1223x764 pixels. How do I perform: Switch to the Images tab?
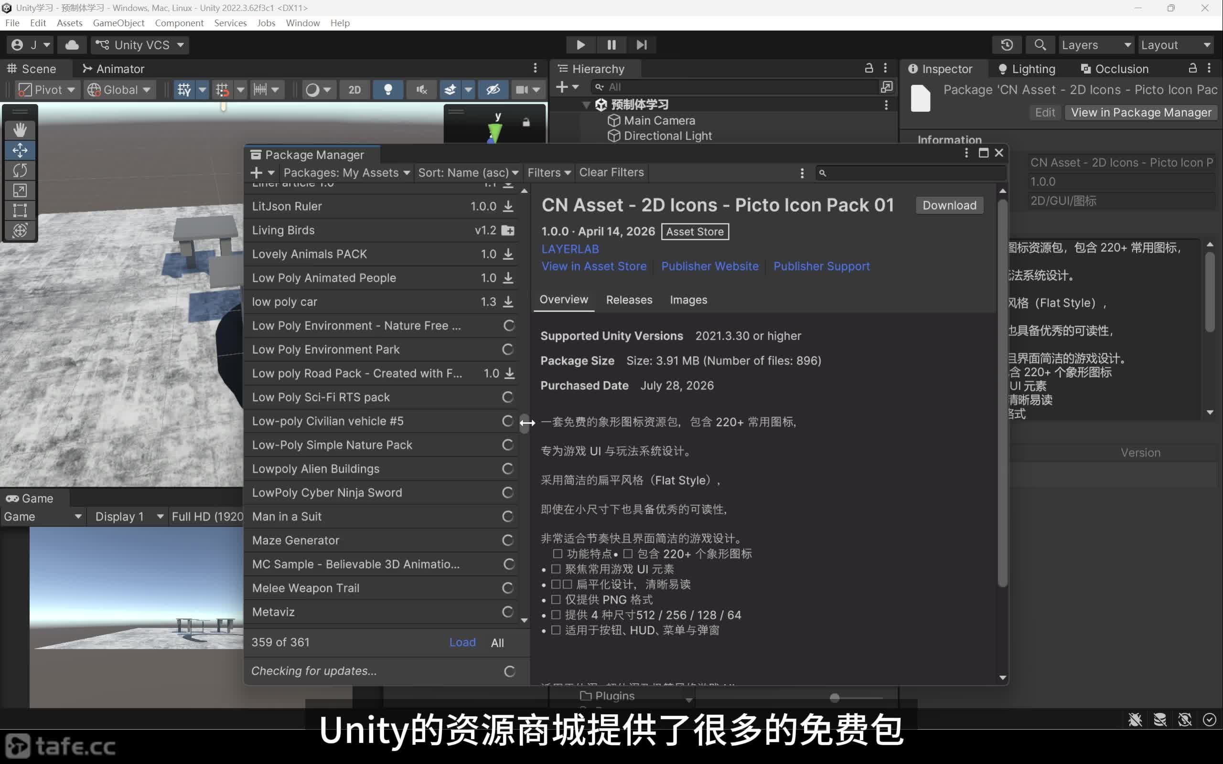[688, 300]
